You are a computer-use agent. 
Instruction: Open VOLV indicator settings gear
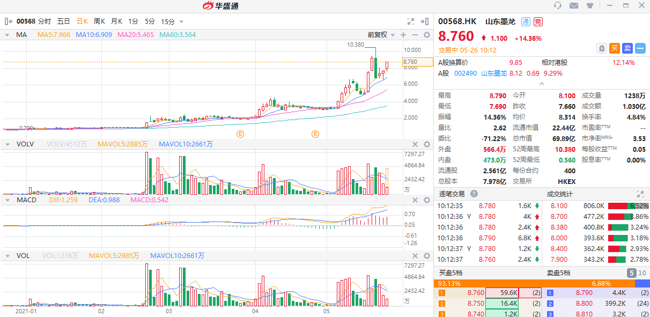pyautogui.click(x=427, y=144)
